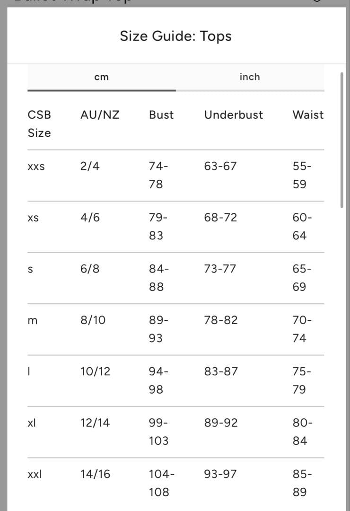The image size is (350, 511).
Task: Click AU/NZ value 10/12 in l row
Action: click(x=95, y=372)
